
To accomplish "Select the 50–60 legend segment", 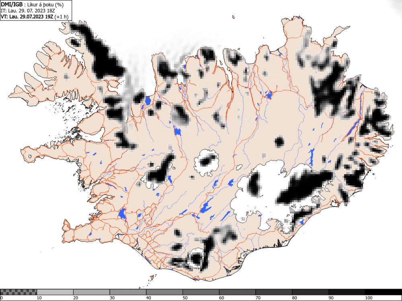I will pos(201,292).
